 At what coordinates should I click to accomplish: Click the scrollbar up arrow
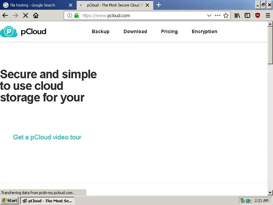point(270,24)
